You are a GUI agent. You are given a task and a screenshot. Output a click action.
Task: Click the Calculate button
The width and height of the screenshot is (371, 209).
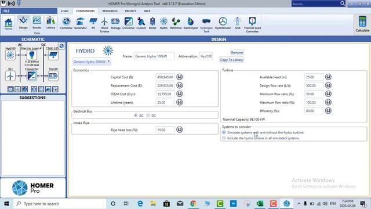(362, 24)
